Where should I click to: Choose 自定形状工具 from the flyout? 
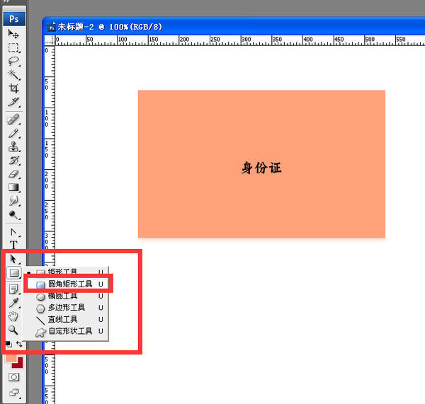click(x=66, y=331)
